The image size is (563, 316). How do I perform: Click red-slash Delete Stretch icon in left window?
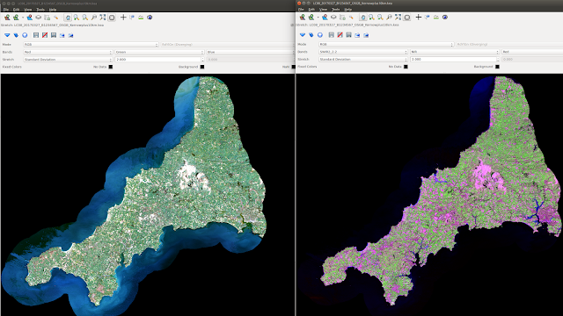pyautogui.click(x=45, y=35)
